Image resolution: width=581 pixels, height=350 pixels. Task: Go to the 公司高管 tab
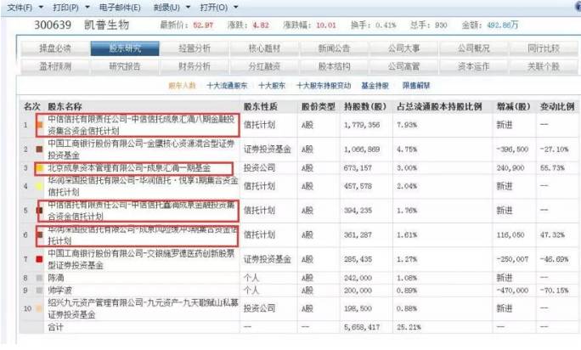coord(403,66)
